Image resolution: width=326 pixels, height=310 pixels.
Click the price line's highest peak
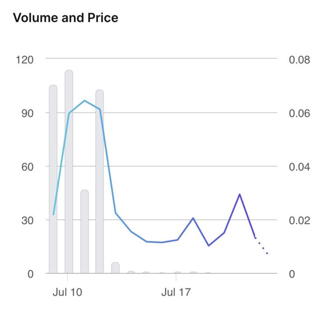point(84,101)
